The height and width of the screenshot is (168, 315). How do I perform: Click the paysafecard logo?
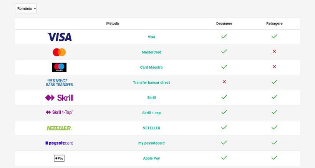pos(59,143)
